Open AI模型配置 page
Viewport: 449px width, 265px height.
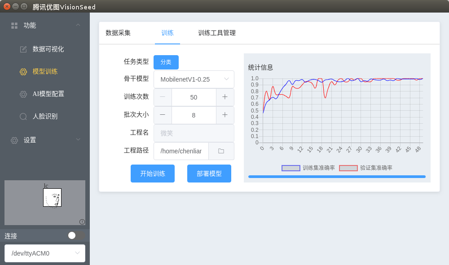pos(48,94)
